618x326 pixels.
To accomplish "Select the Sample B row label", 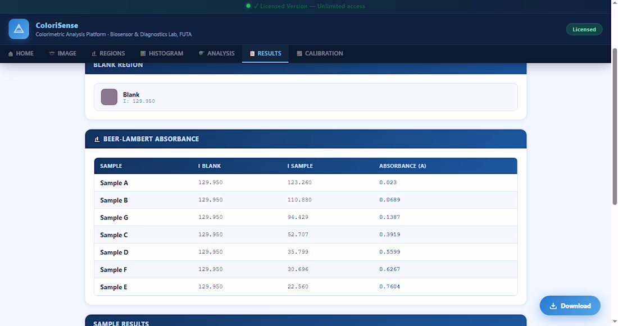I will pyautogui.click(x=114, y=200).
